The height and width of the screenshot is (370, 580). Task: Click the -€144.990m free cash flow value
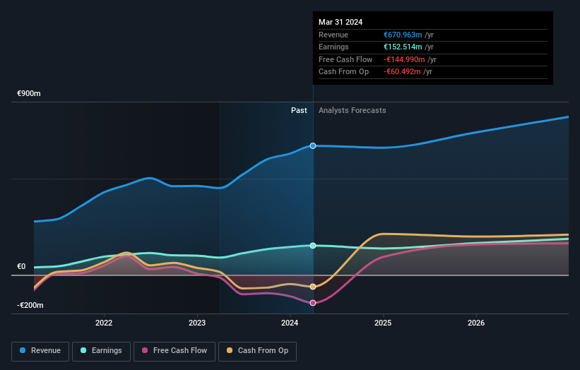pyautogui.click(x=404, y=59)
